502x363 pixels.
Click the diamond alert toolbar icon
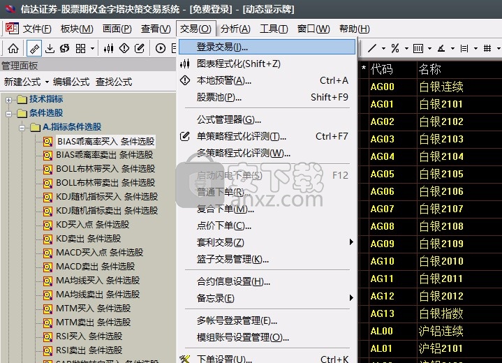click(124, 48)
